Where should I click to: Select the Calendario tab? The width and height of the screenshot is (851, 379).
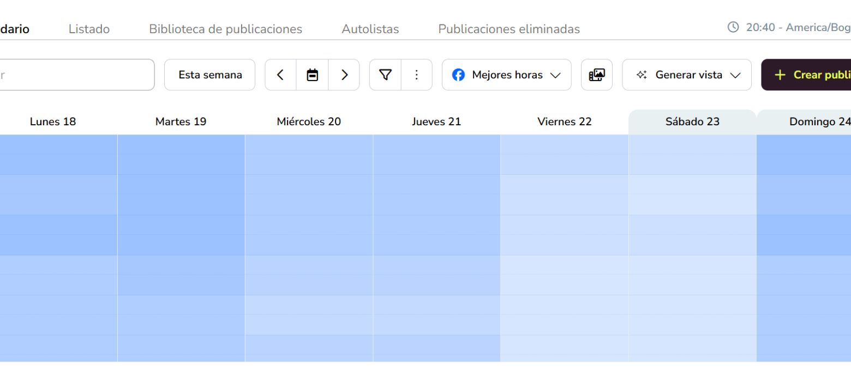point(14,29)
